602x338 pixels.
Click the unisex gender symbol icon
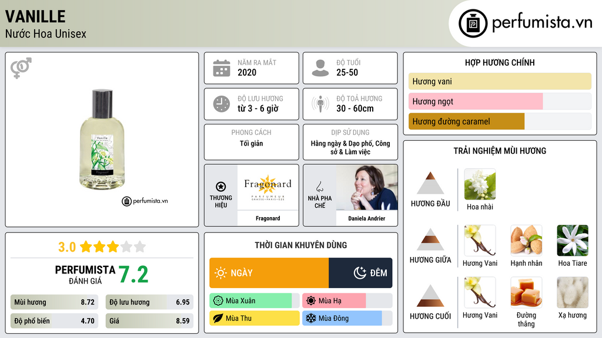21,68
